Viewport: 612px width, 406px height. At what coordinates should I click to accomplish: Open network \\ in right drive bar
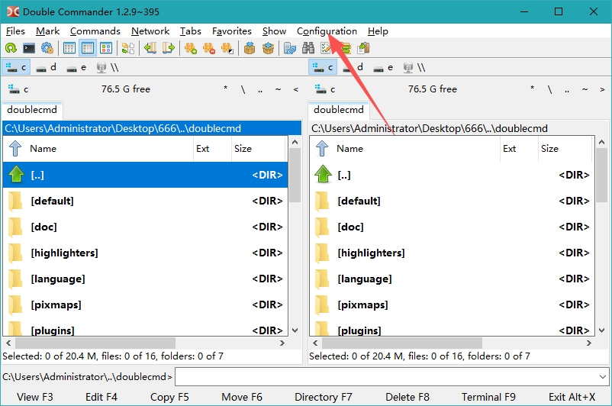414,67
